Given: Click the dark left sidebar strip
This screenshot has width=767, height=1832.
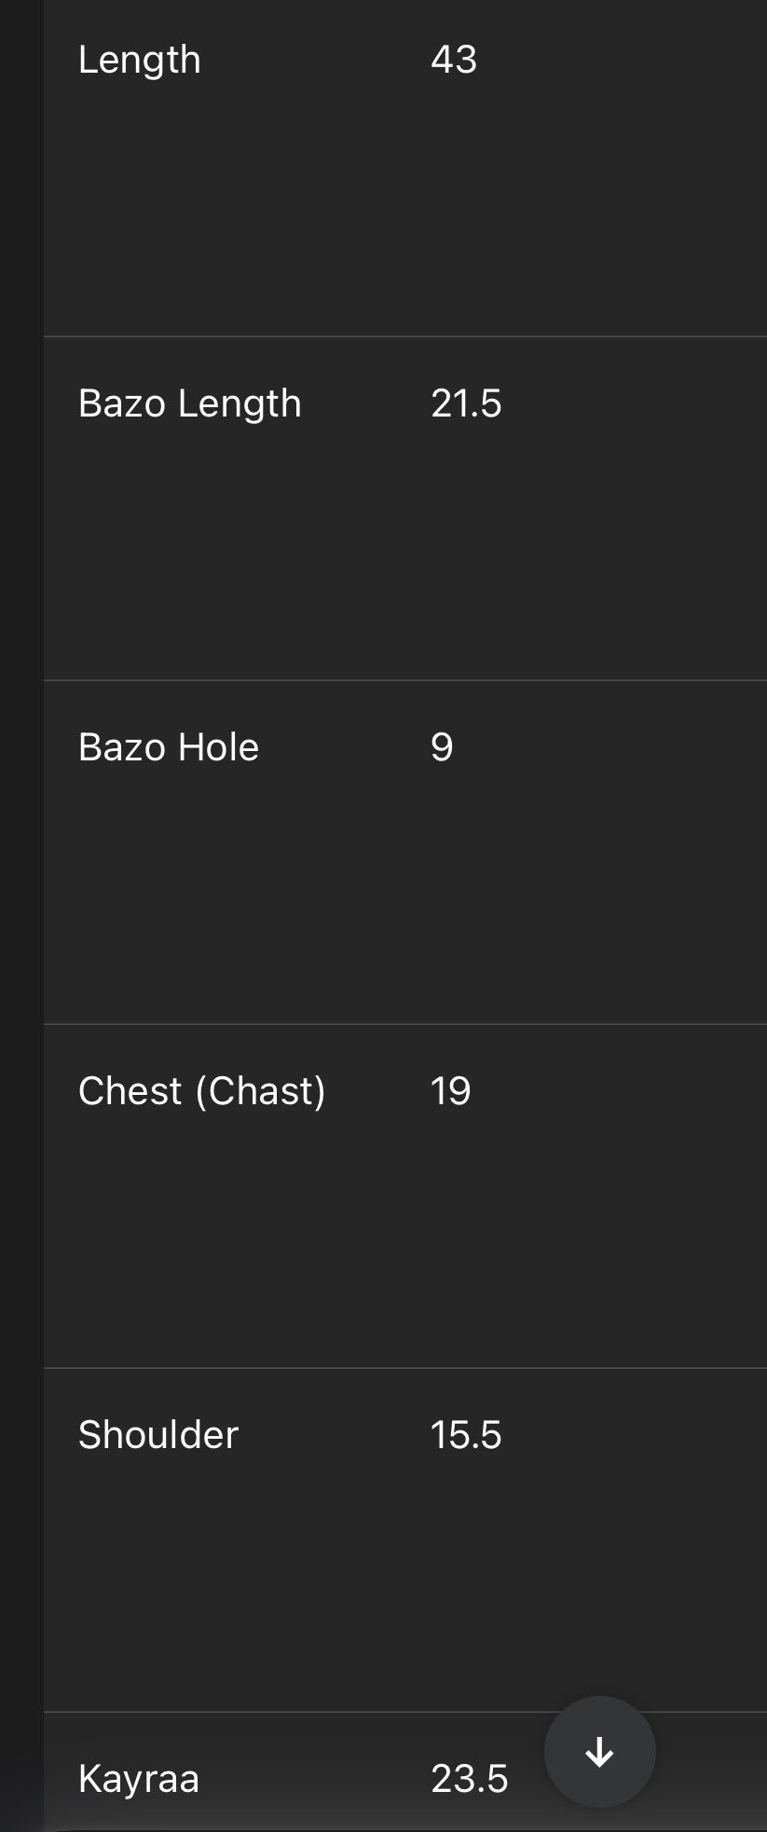Looking at the screenshot, I should (x=21, y=913).
